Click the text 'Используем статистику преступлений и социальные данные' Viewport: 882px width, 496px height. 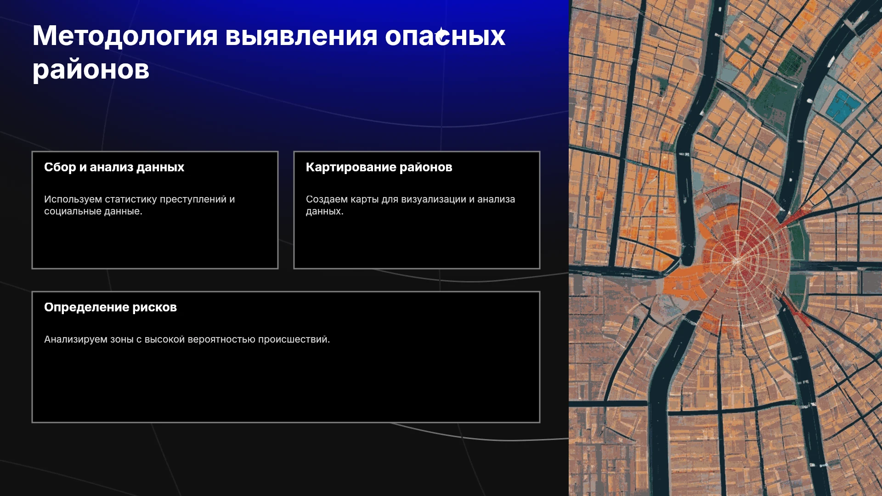(139, 205)
